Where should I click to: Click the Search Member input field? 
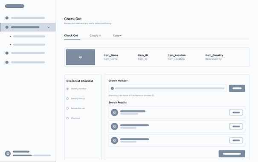tap(168, 88)
